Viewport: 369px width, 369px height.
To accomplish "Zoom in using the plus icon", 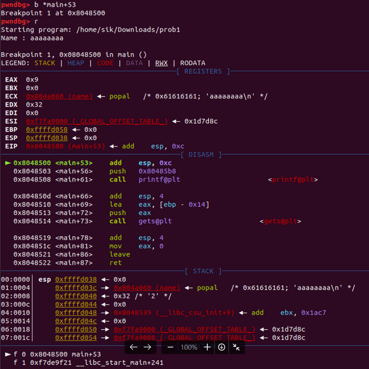I will pos(207,347).
